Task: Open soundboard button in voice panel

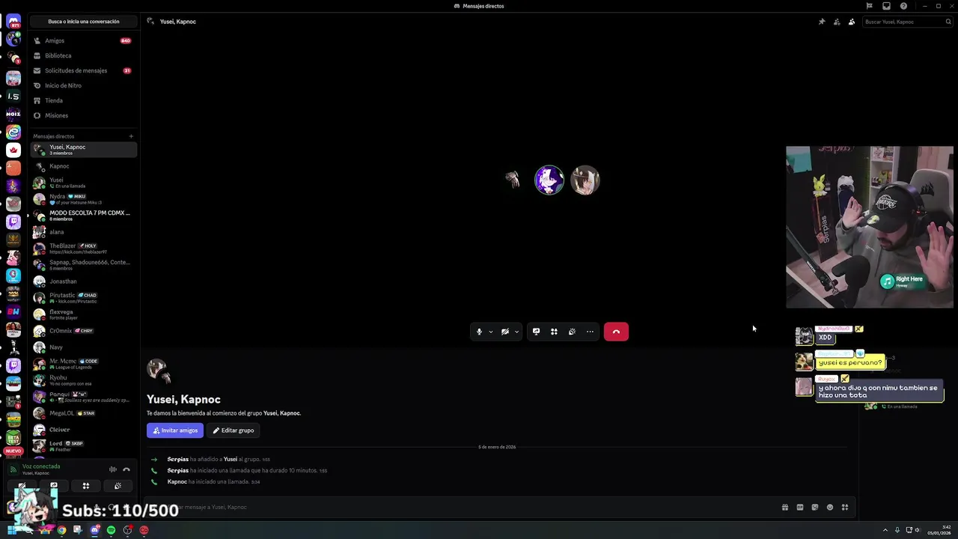Action: coord(118,486)
